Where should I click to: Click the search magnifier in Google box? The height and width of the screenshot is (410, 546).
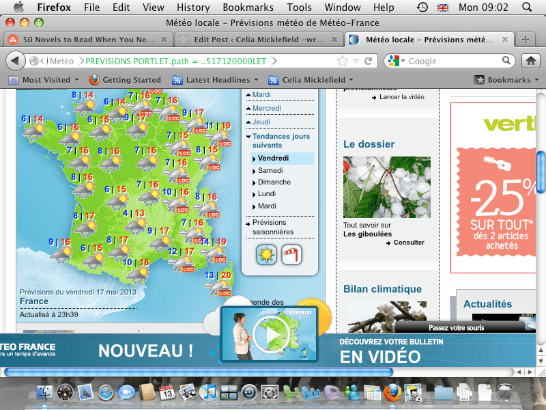[x=506, y=61]
